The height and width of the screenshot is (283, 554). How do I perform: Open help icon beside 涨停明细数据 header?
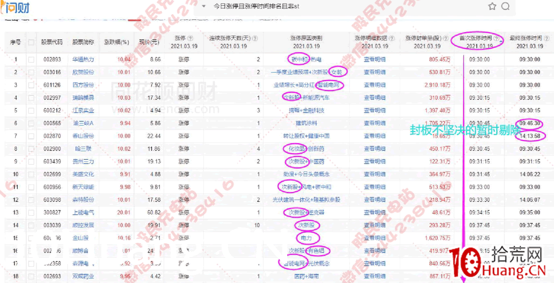point(392,39)
